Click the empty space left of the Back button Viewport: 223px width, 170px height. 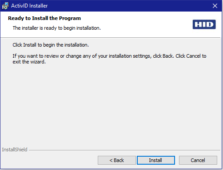point(49,160)
